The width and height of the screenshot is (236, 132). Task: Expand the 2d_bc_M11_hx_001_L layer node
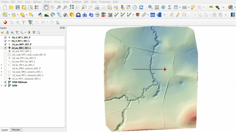point(2,65)
